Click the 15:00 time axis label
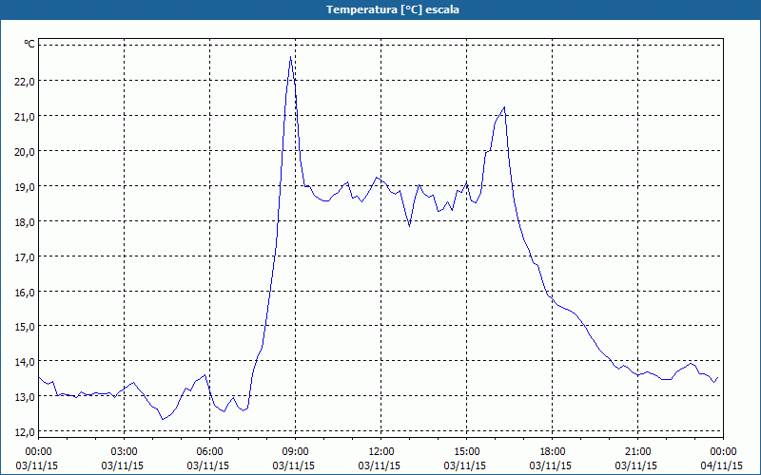This screenshot has width=761, height=475. pyautogui.click(x=467, y=452)
